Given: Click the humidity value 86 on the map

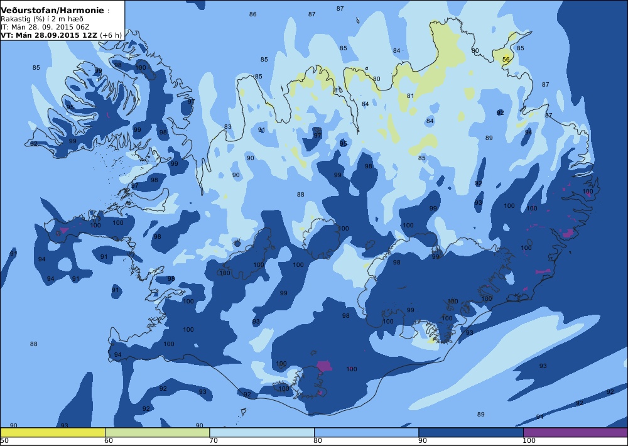Looking at the screenshot, I should 252,14.
